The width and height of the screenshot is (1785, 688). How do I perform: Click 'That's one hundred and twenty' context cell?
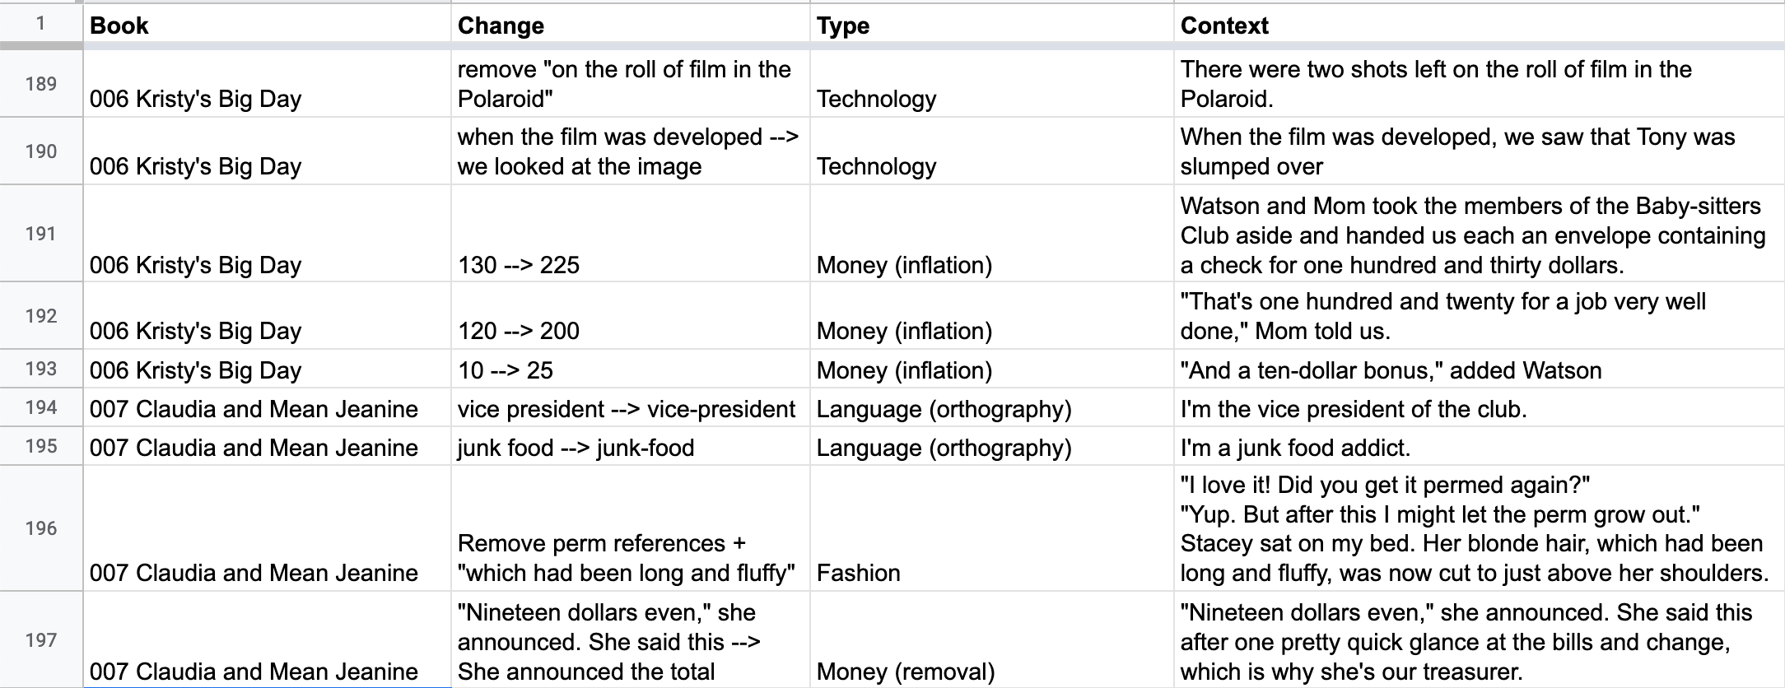(1480, 316)
